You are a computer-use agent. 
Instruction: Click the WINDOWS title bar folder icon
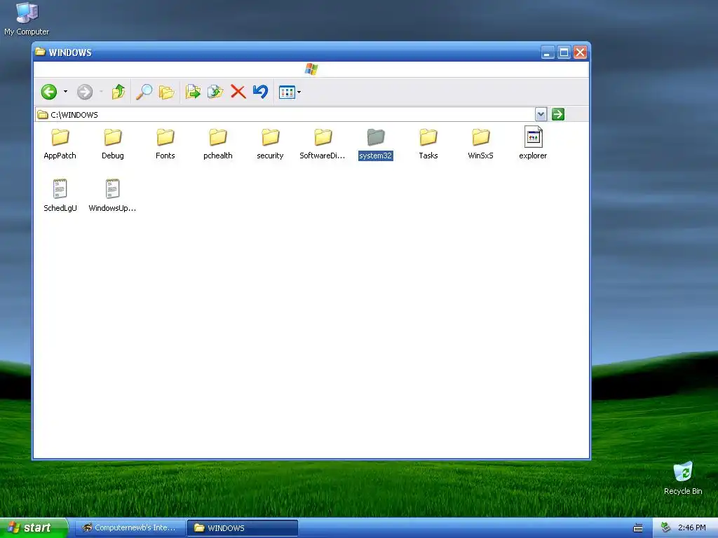pyautogui.click(x=40, y=52)
